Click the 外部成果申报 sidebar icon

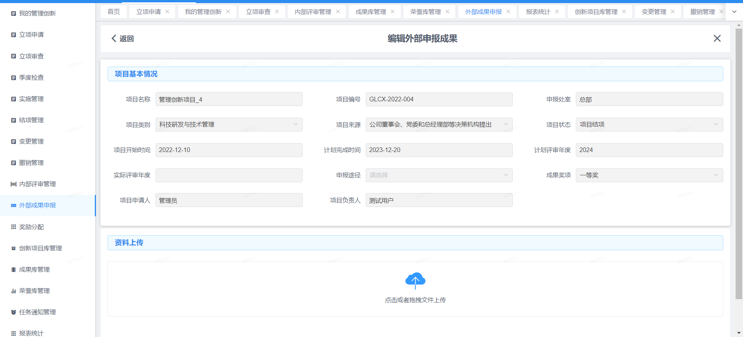click(x=14, y=205)
